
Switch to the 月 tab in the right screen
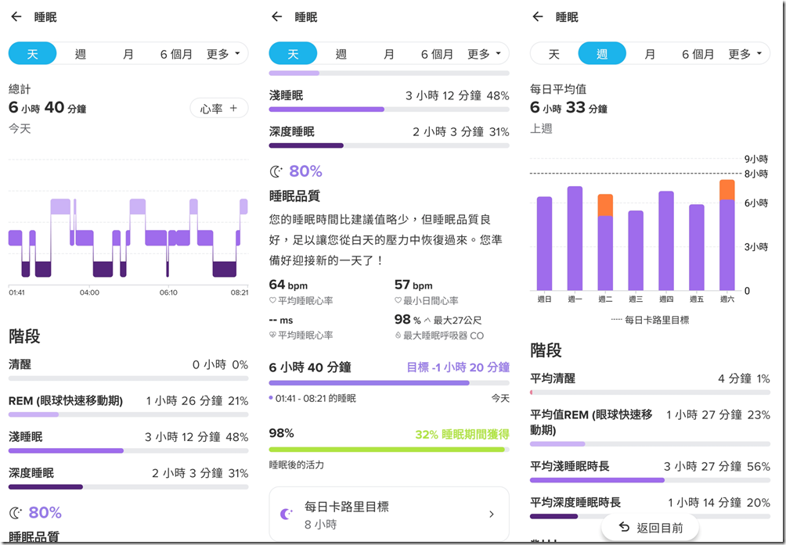coord(650,53)
